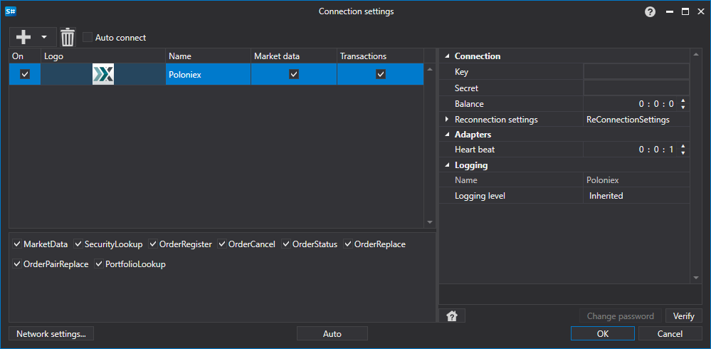
Task: Close the Connection settings window
Action: (x=700, y=12)
